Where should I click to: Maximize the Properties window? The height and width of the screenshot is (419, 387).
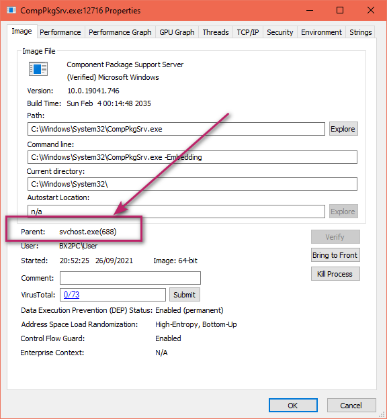coord(340,11)
